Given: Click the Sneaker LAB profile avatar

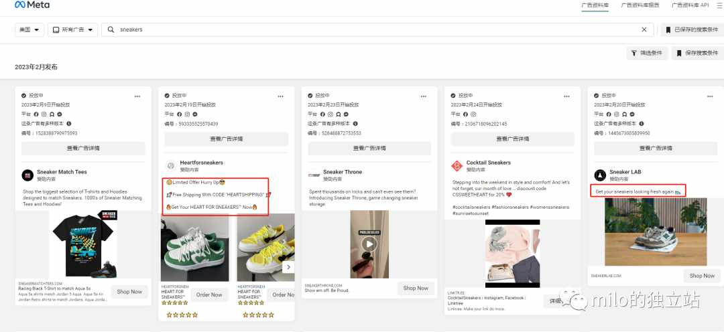Looking at the screenshot, I should point(600,175).
